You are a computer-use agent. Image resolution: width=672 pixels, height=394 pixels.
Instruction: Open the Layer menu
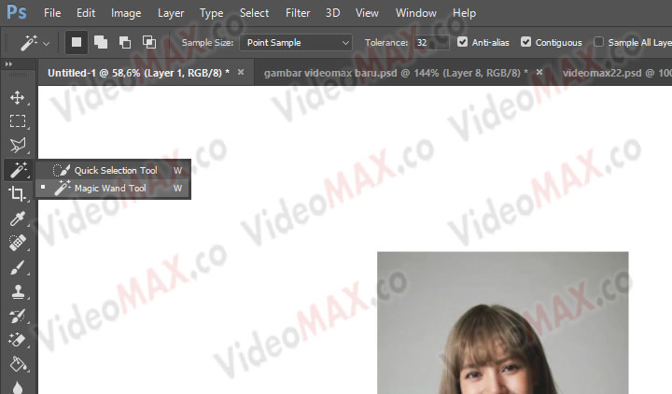(171, 13)
